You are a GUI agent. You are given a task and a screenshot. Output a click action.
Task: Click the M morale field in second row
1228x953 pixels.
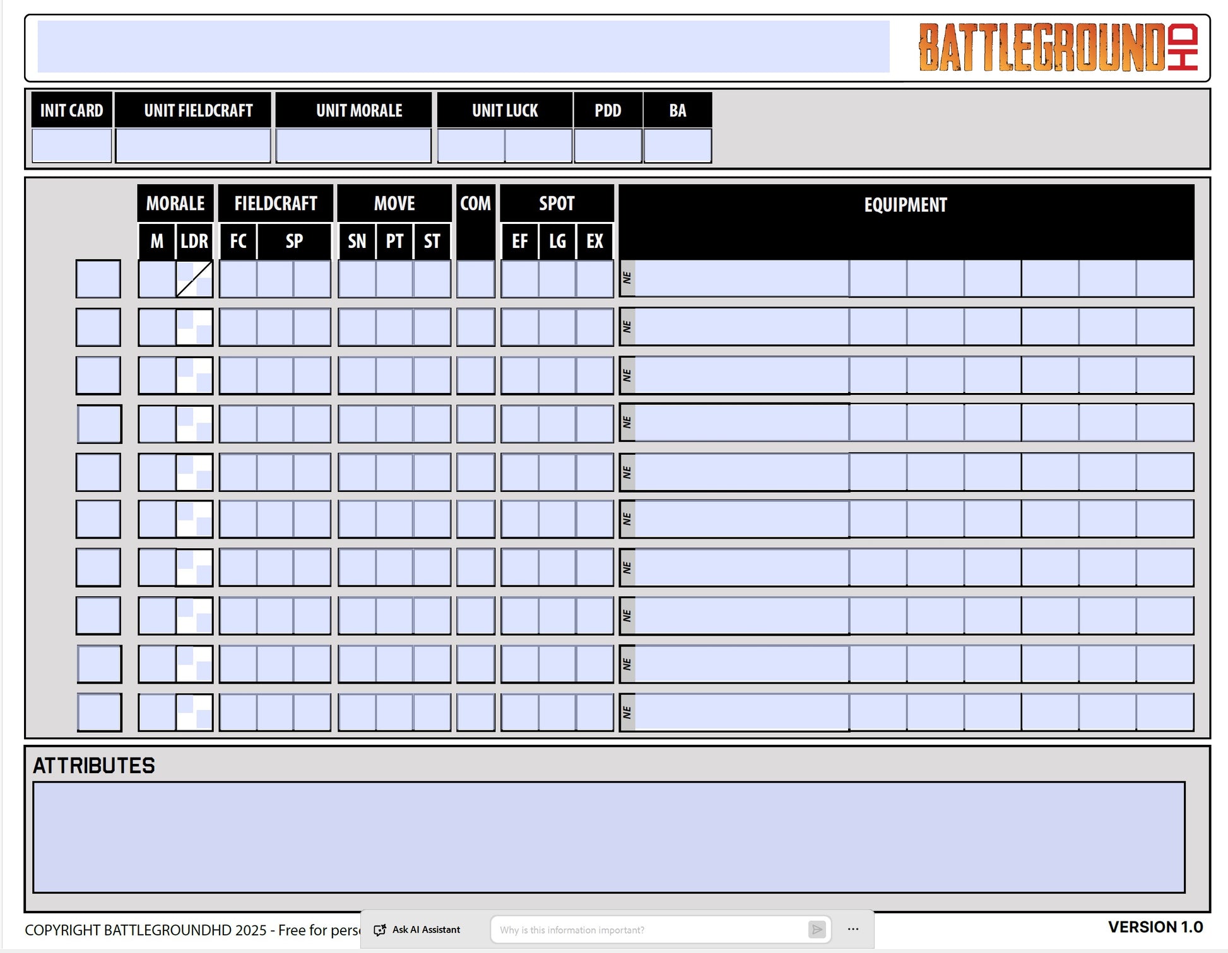click(156, 327)
